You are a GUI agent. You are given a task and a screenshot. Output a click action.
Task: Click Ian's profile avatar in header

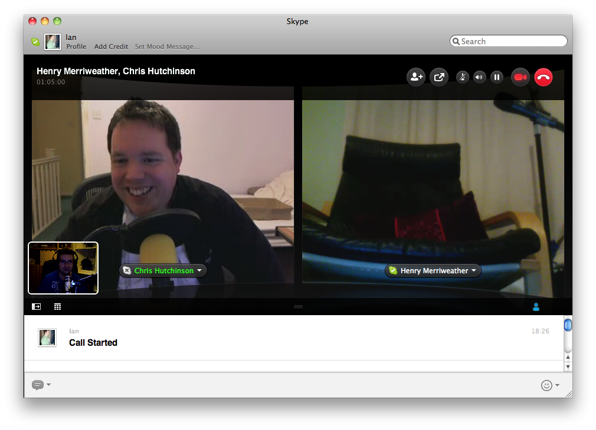[53, 42]
